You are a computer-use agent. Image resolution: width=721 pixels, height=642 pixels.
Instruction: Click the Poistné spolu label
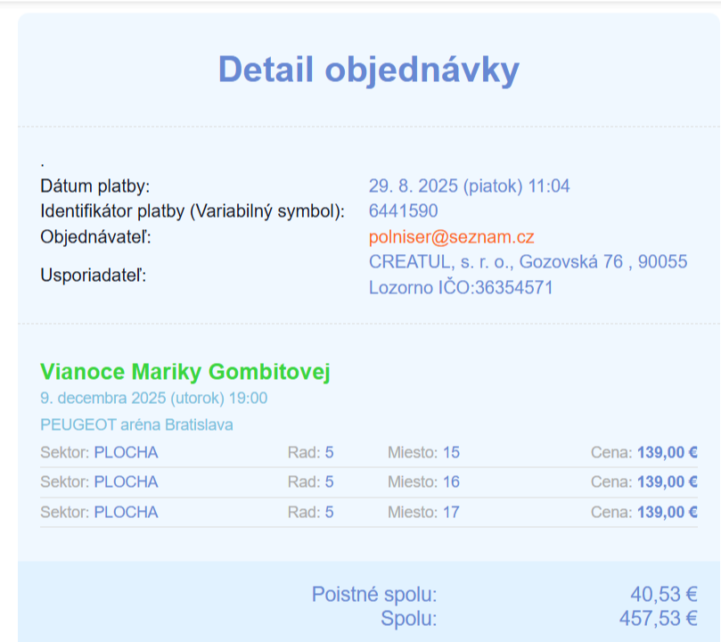[374, 595]
